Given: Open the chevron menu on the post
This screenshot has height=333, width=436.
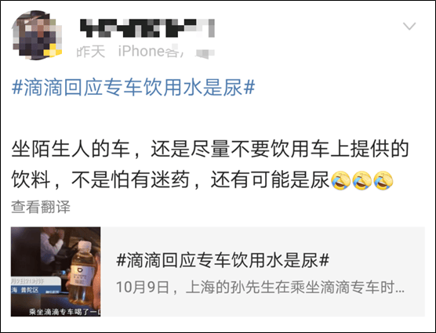Looking at the screenshot, I should (409, 26).
